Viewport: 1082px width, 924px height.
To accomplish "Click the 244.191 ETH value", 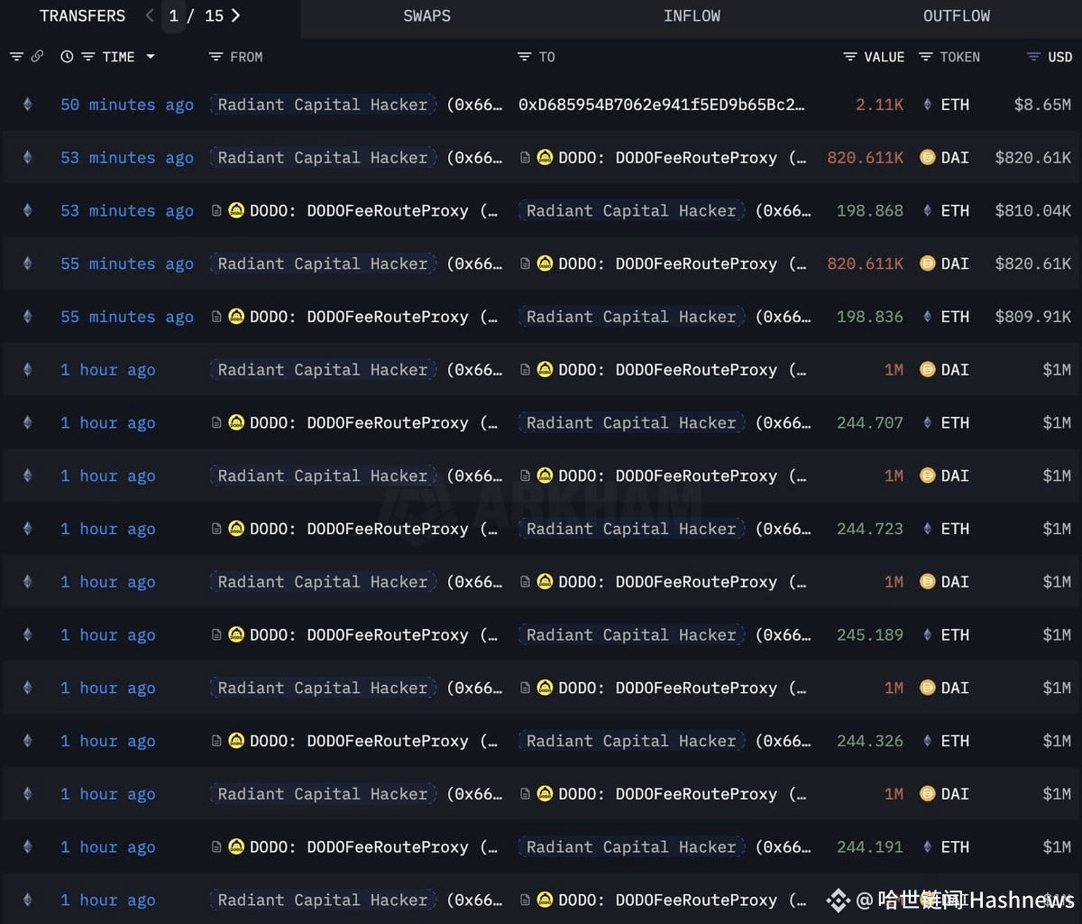I will pos(869,847).
